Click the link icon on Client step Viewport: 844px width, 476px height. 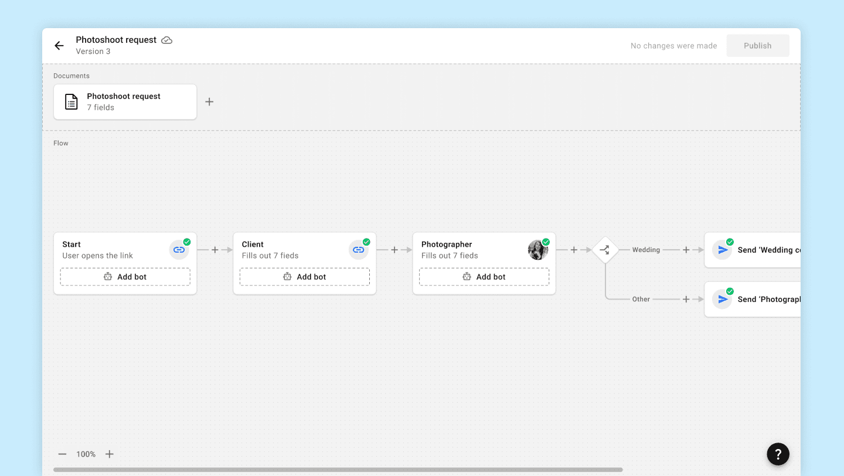[359, 250]
